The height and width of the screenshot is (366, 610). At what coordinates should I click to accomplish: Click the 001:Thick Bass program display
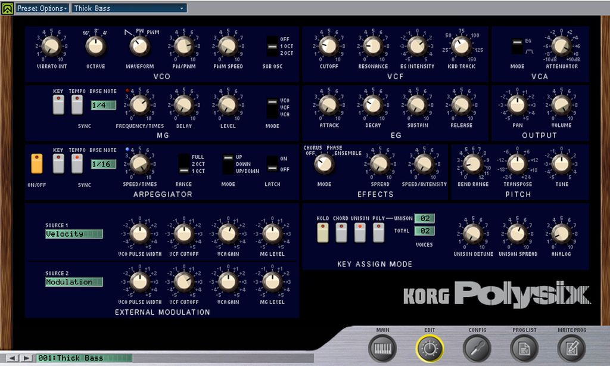(85, 358)
